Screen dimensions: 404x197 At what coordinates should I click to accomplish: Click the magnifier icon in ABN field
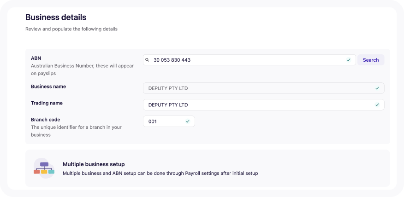[147, 60]
